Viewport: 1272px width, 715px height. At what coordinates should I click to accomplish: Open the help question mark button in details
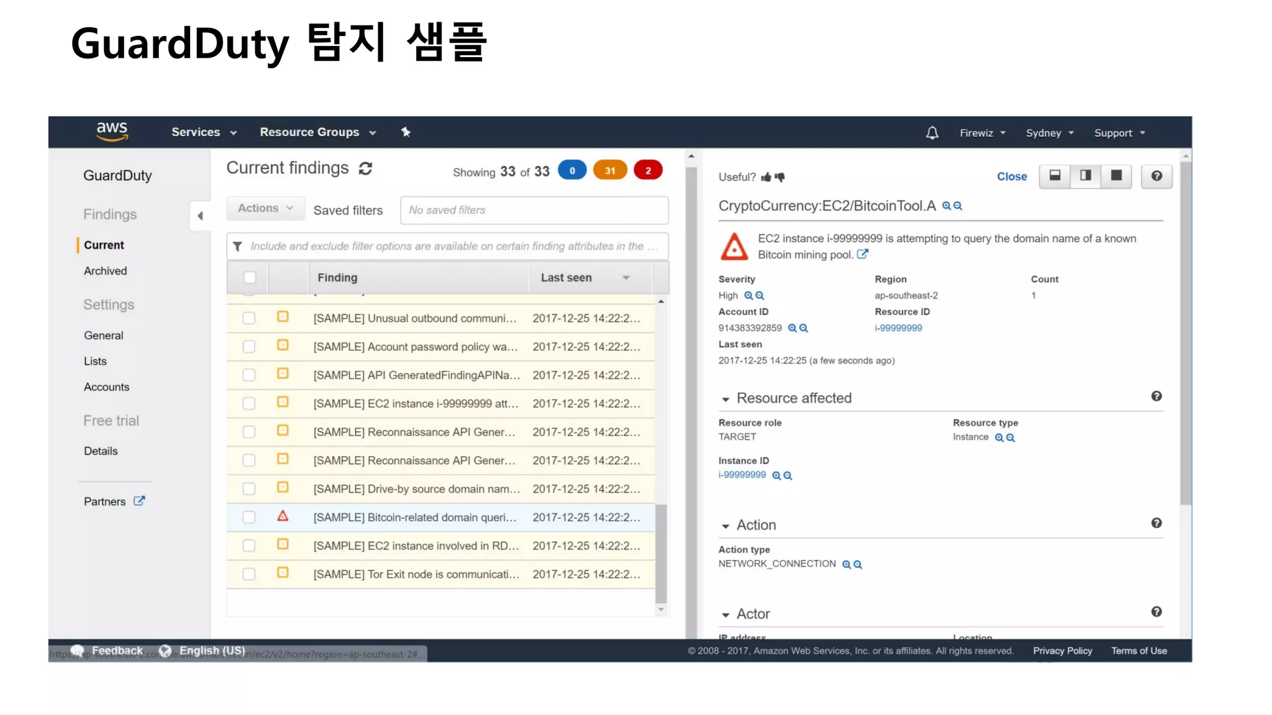coord(1156,176)
